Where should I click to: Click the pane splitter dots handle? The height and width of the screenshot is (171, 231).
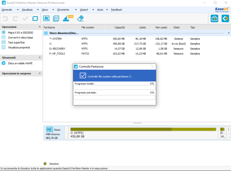[x=137, y=123]
